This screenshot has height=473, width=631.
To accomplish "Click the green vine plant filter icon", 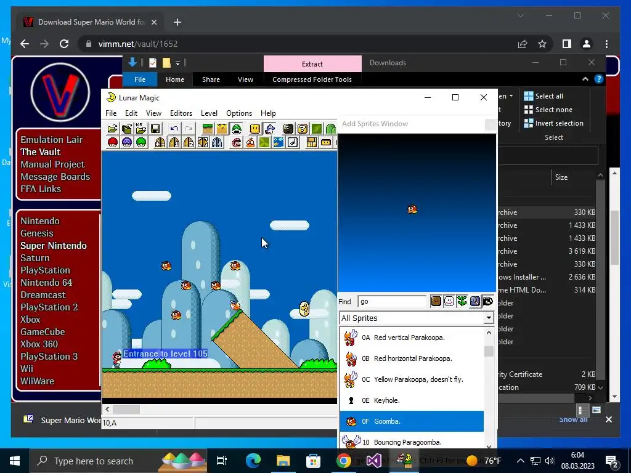I will [462, 301].
